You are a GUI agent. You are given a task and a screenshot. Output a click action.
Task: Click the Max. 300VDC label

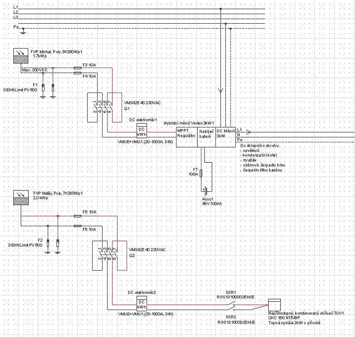pos(35,70)
